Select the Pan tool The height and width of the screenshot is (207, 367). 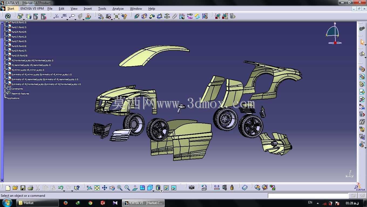[x=104, y=188]
